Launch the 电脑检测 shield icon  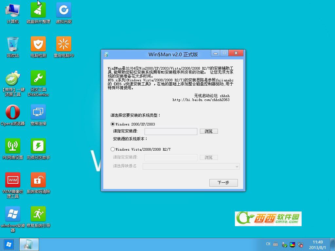pos(38,47)
